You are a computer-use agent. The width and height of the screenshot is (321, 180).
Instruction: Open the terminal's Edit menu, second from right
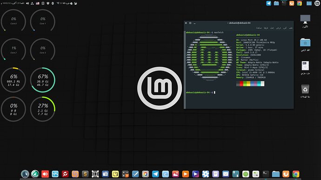285,28
